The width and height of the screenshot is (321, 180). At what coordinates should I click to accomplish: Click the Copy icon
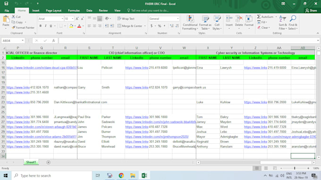pos(13,22)
